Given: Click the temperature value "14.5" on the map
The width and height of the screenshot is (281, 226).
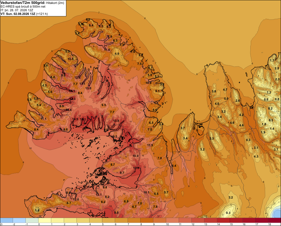Looking at the screenshot, I should 75,119.
